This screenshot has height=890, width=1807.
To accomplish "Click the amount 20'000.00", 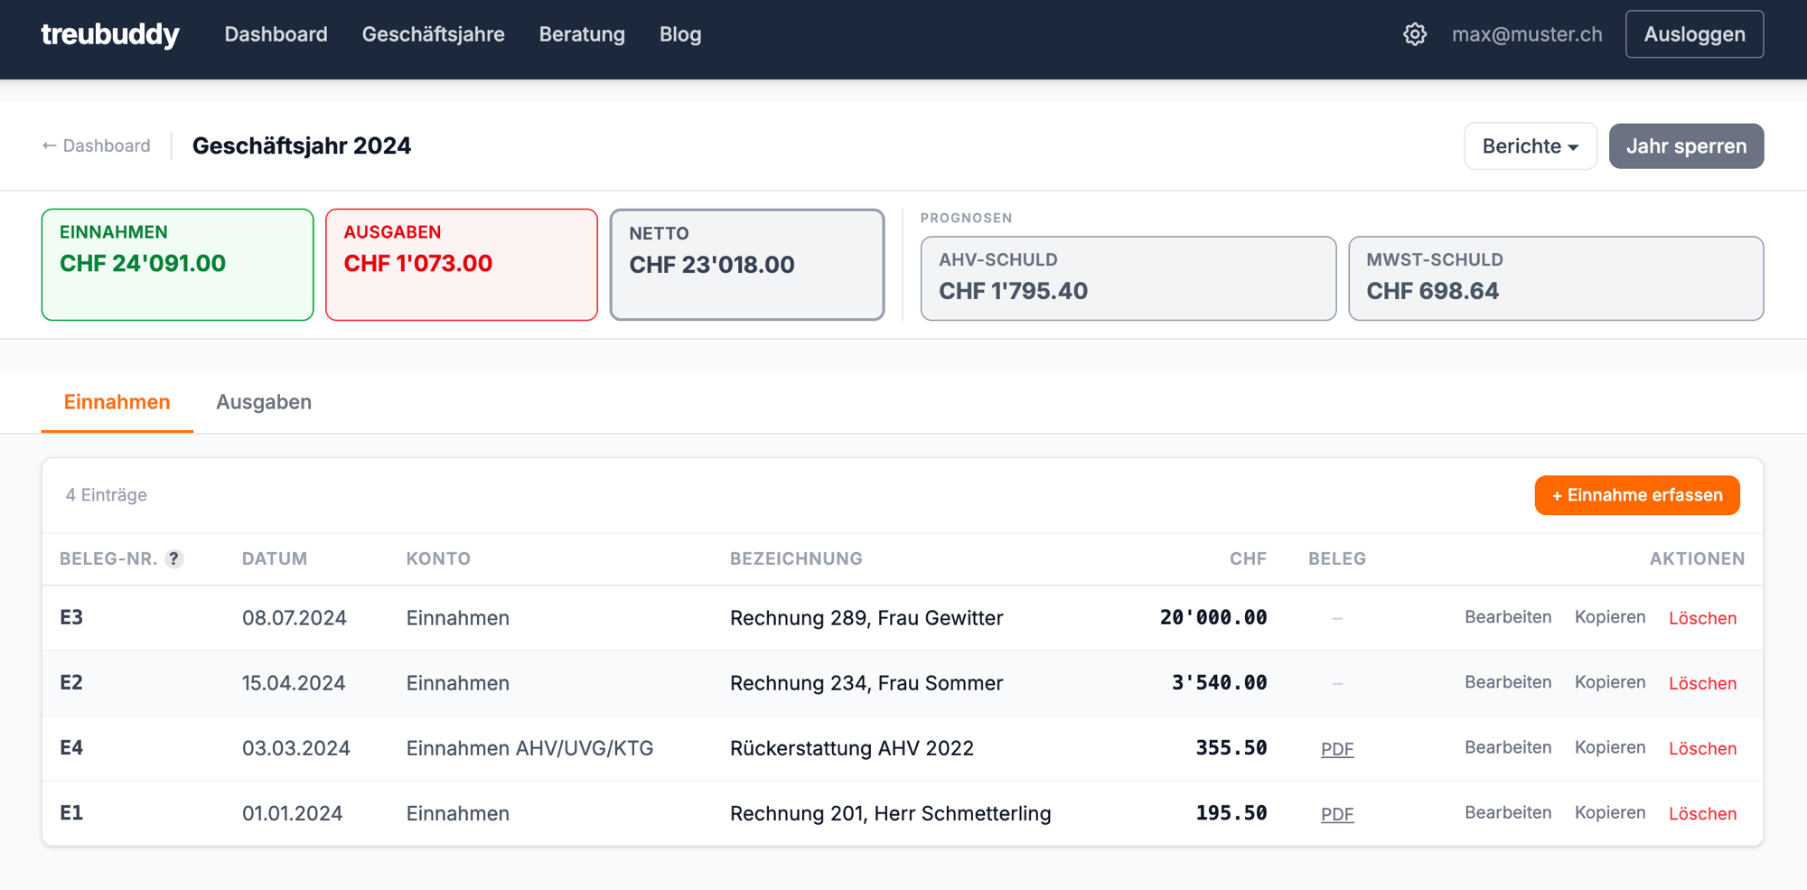I will pos(1213,617).
